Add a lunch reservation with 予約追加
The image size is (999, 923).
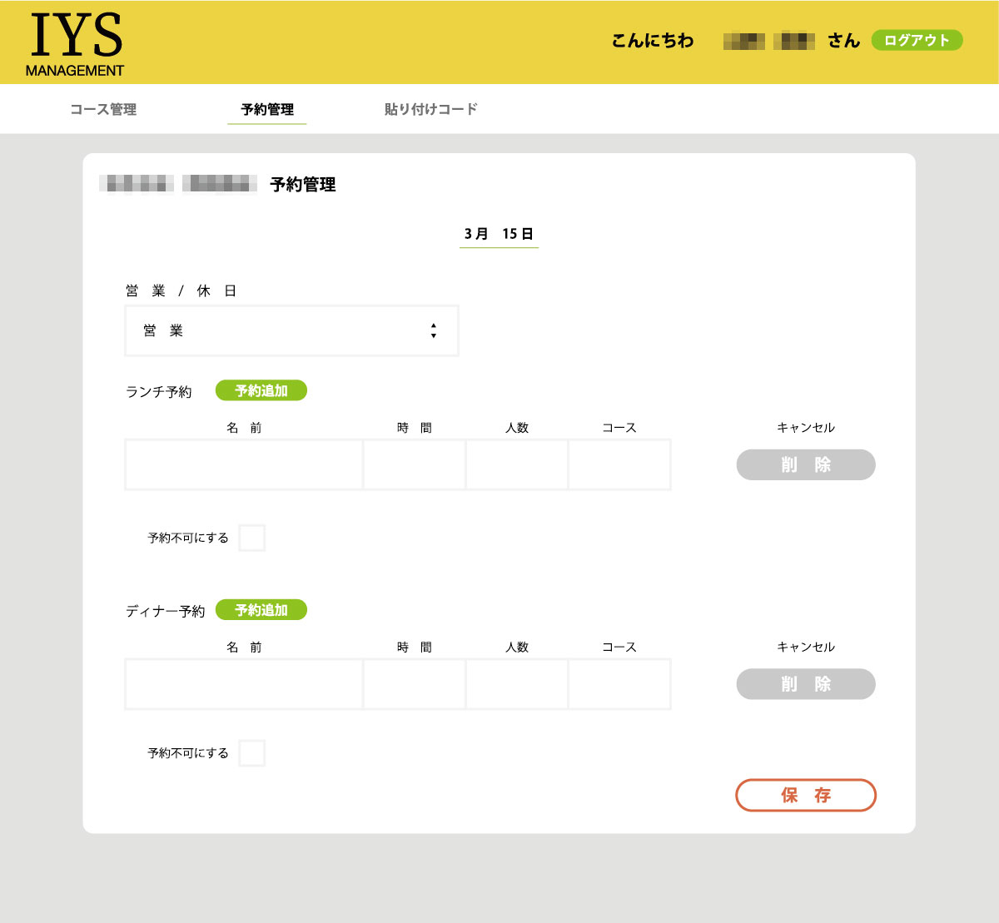tap(261, 390)
